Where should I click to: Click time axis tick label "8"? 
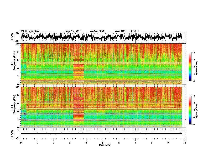tap(152, 143)
